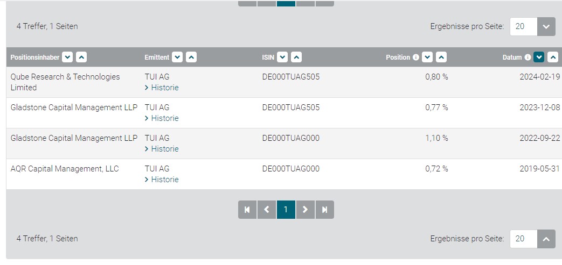This screenshot has height=265, width=562.
Task: Click date 2019-05-31
Action: tap(540, 169)
